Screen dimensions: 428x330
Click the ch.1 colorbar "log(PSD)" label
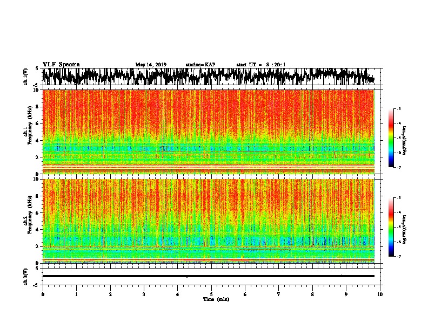pyautogui.click(x=404, y=141)
